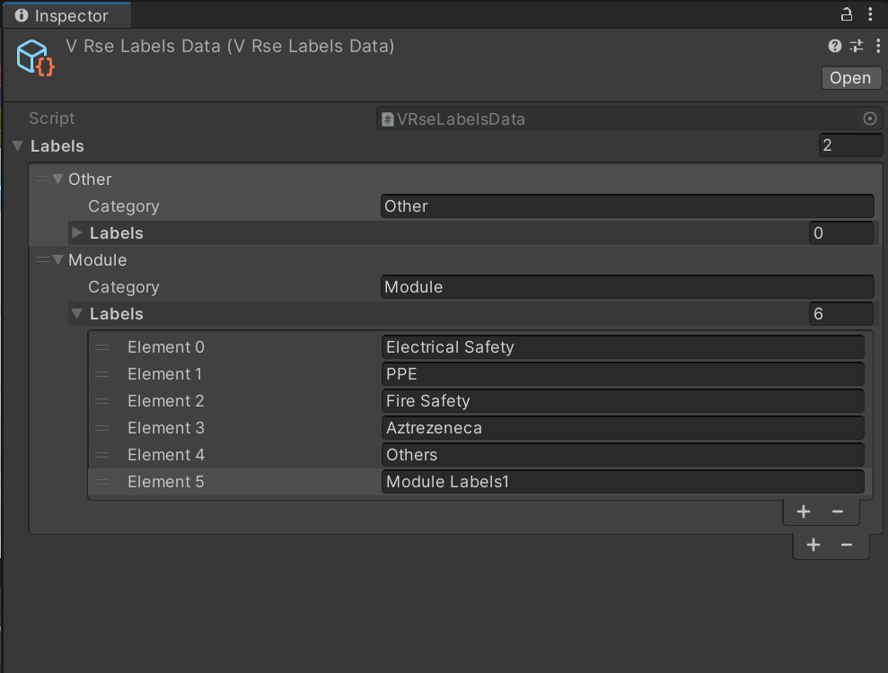
Task: Toggle the Inspector lock padlock
Action: (846, 14)
